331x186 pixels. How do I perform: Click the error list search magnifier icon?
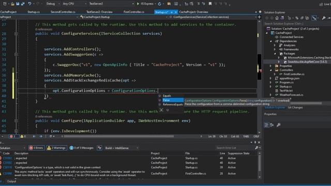pos(257,148)
